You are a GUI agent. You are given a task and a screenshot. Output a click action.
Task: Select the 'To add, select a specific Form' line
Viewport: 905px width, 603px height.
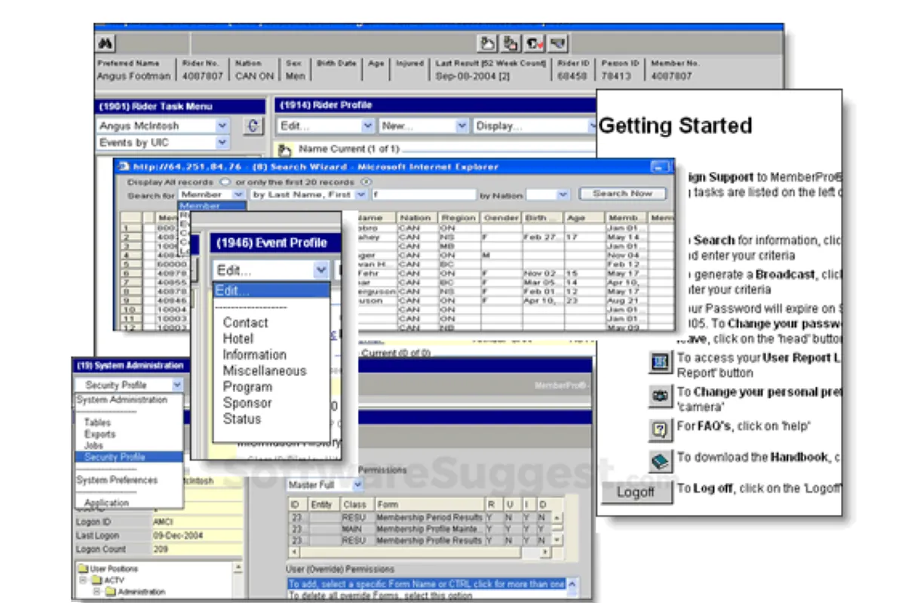point(426,584)
